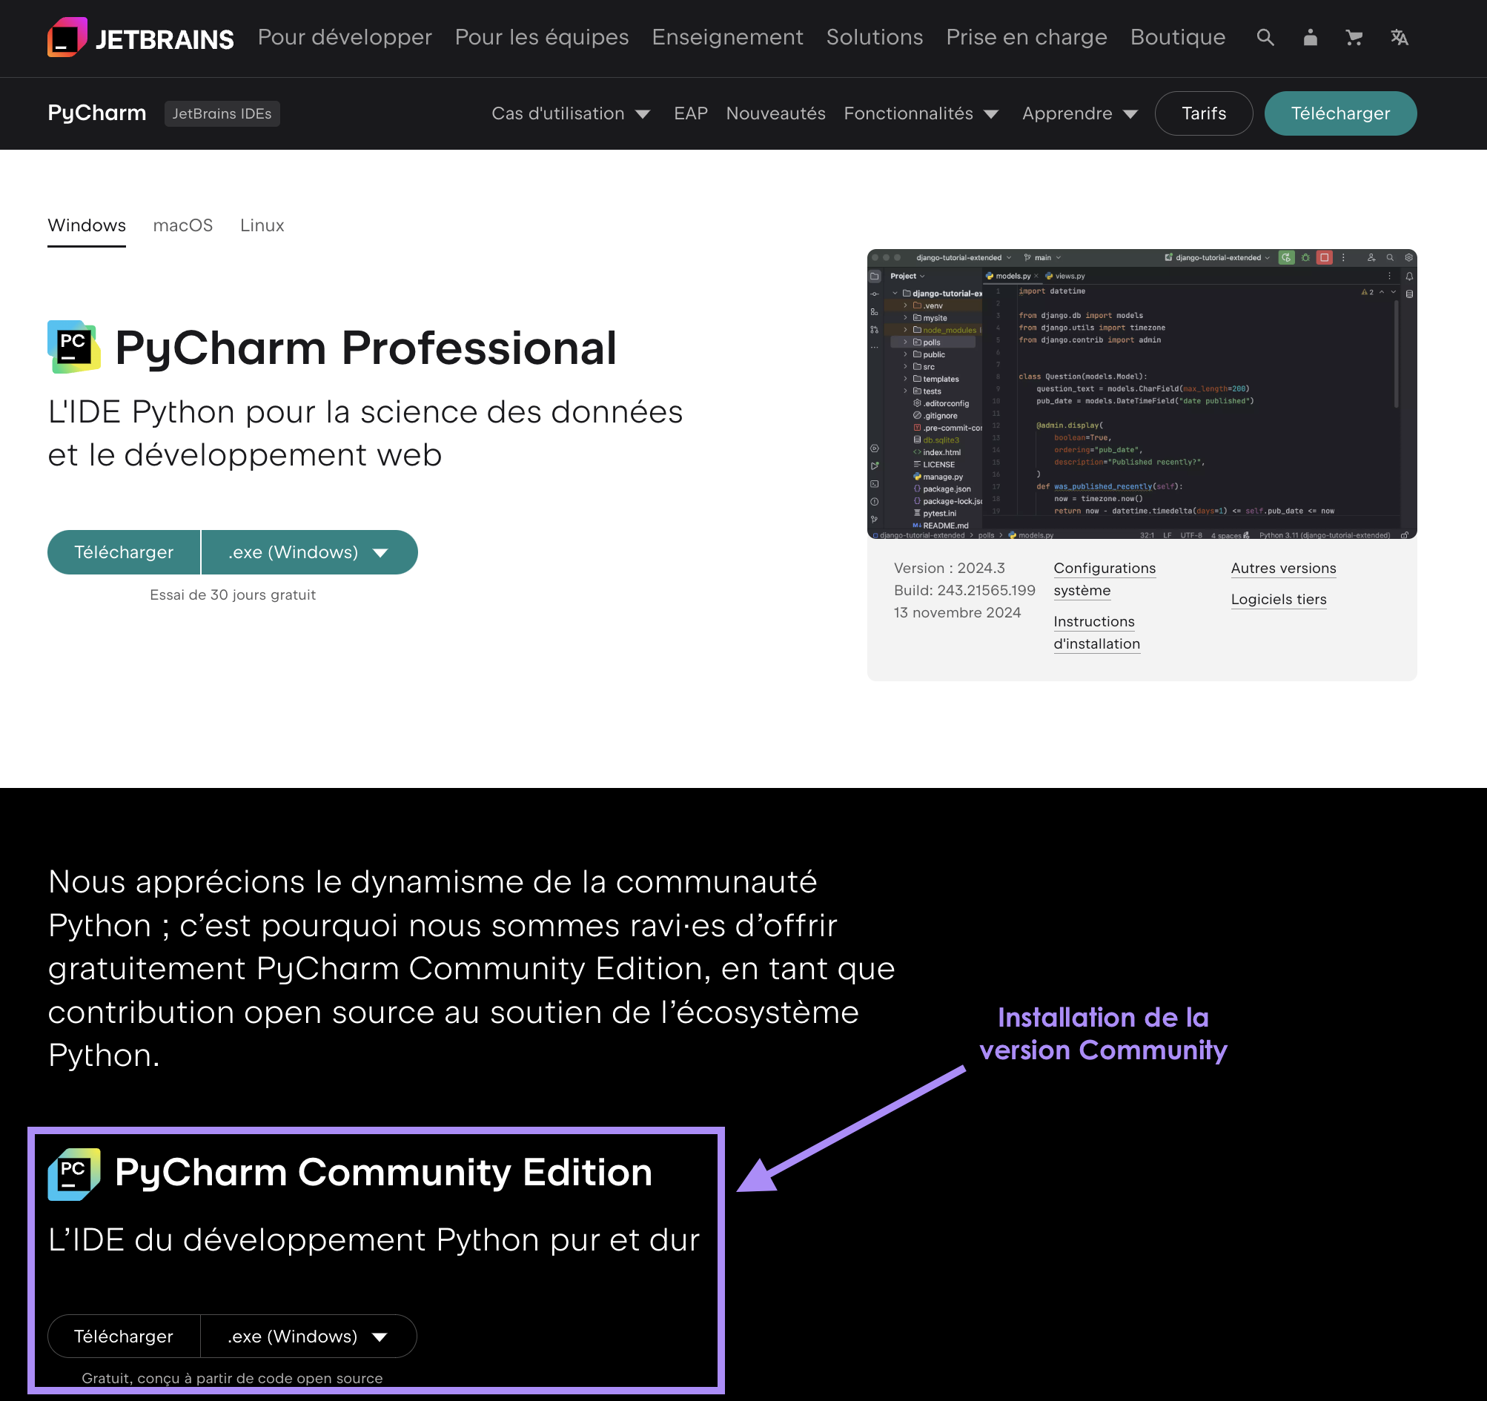Download PyCharm Professional via Télécharger button

point(123,552)
